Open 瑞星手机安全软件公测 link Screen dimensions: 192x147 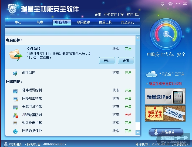tap(165, 84)
